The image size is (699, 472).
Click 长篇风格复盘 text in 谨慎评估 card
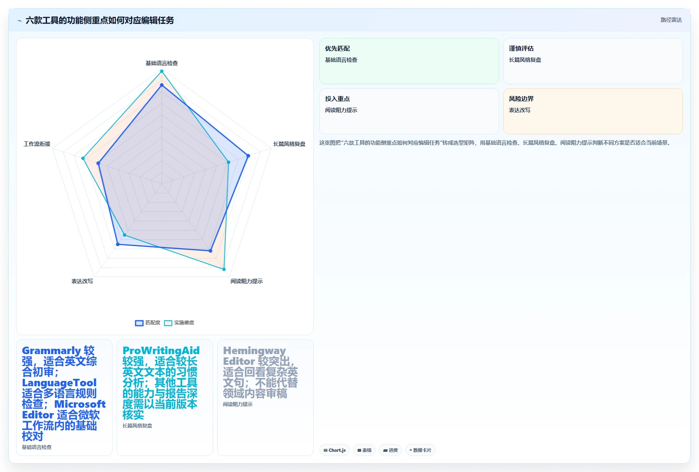(525, 60)
